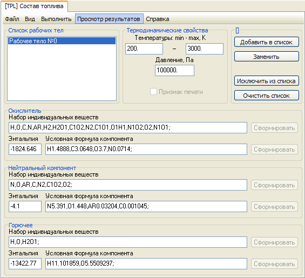
Task: Click the formula field starting N5.391
Action: 146,206
